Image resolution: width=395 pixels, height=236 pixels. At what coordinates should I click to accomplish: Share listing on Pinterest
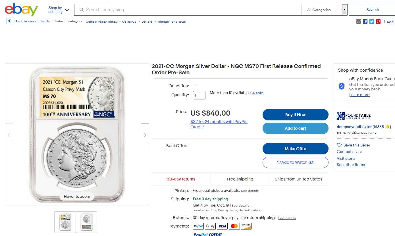[378, 22]
